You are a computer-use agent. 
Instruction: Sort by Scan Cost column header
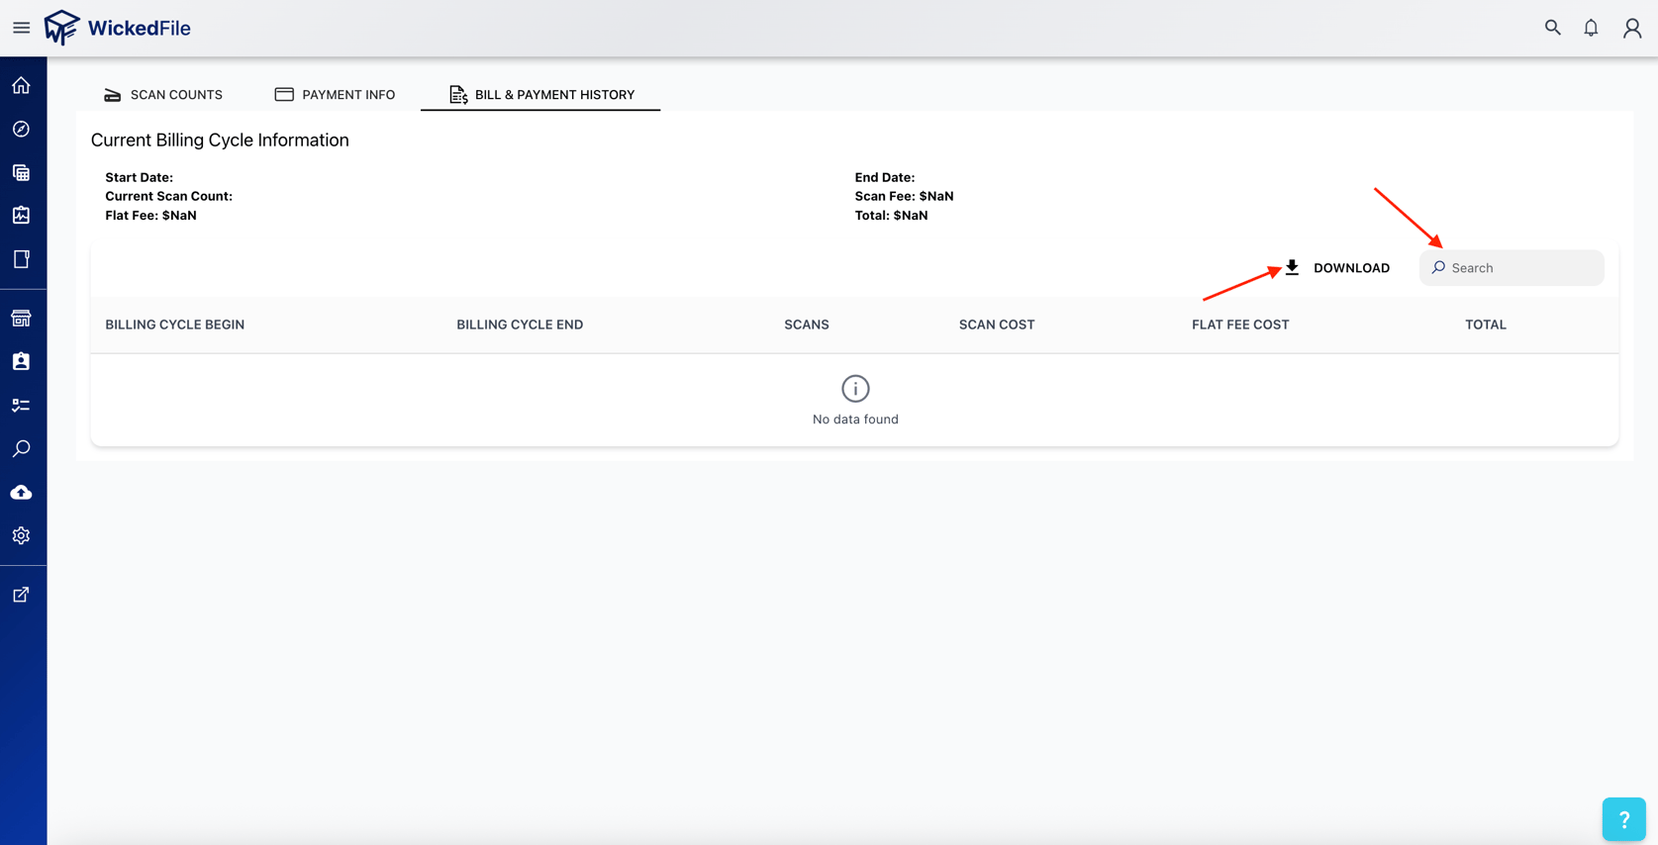point(997,325)
